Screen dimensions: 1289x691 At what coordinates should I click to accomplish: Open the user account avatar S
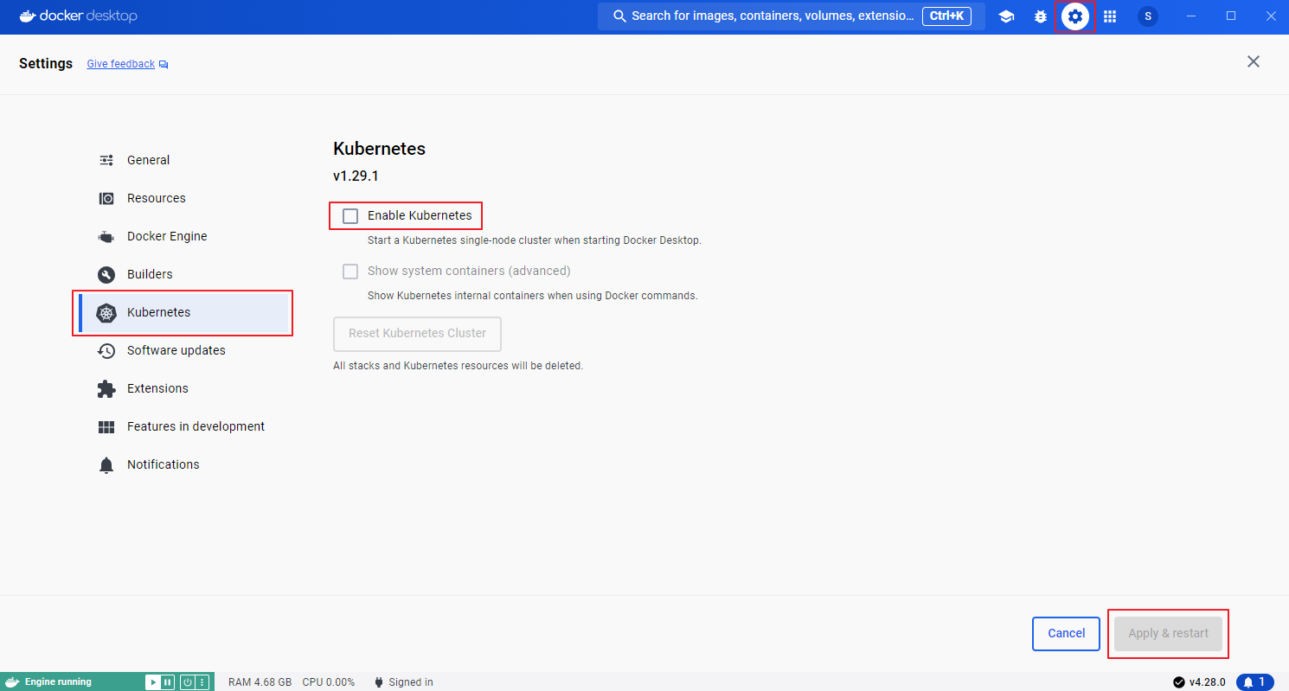1148,16
